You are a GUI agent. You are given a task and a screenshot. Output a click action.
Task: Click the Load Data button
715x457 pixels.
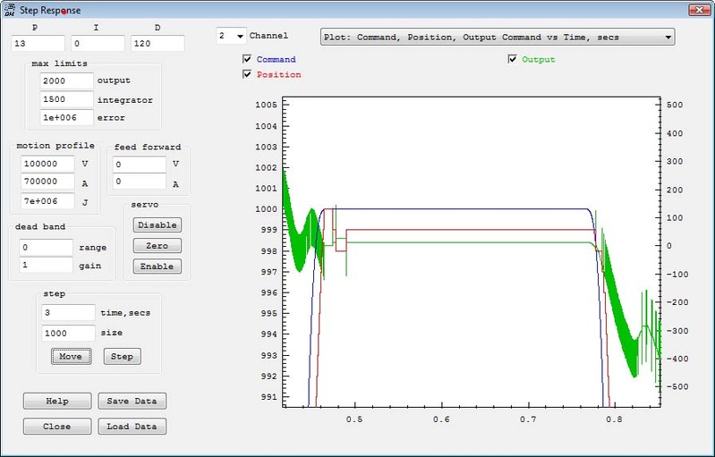132,427
